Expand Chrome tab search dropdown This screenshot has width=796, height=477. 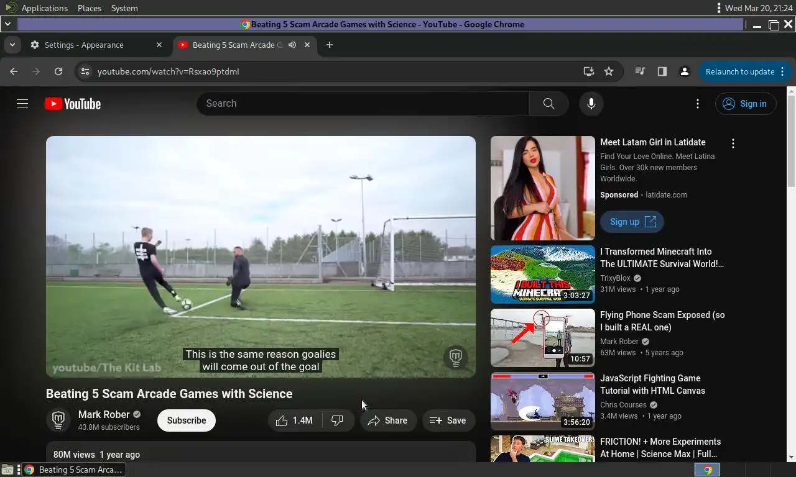coord(12,45)
